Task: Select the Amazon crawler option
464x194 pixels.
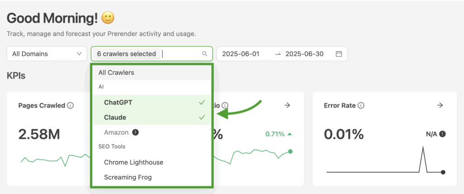Action: click(152, 132)
